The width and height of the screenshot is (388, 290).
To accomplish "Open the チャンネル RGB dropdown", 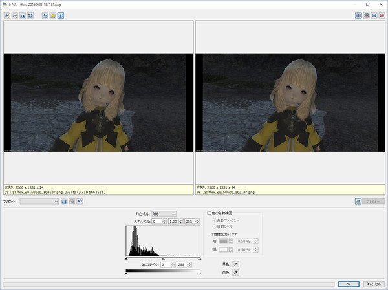I will 164,214.
